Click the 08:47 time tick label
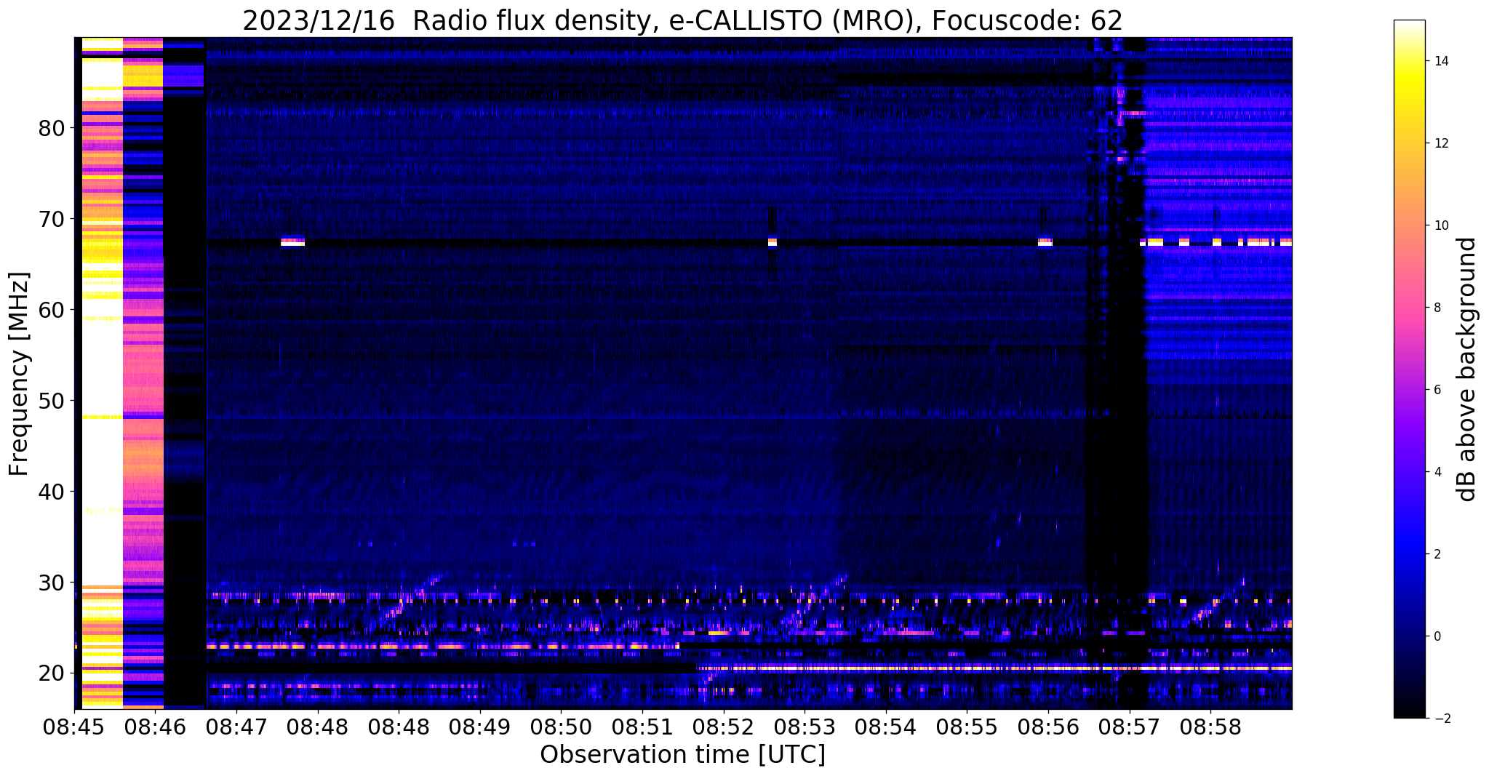This screenshot has width=1489, height=776. [236, 726]
